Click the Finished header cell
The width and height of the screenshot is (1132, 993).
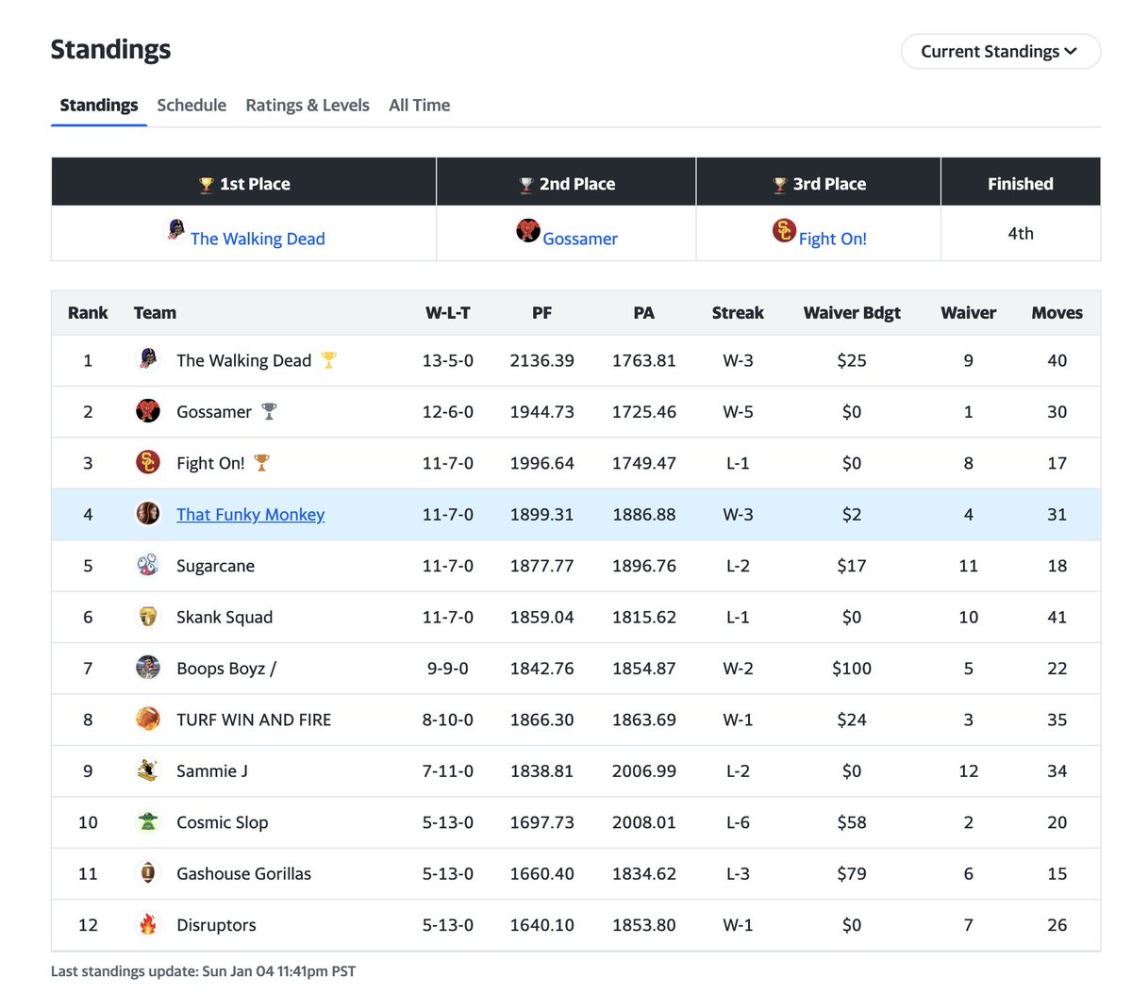[x=1021, y=182]
